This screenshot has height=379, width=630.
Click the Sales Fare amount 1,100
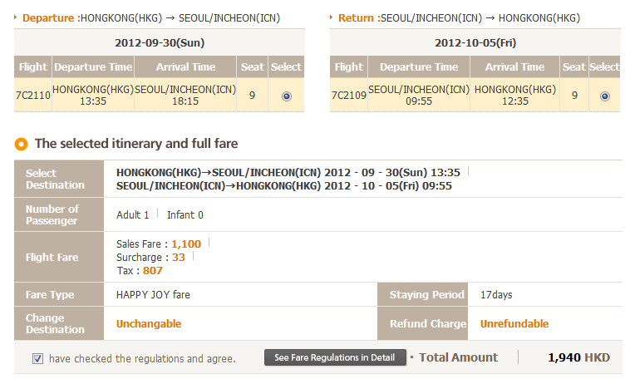(x=186, y=244)
